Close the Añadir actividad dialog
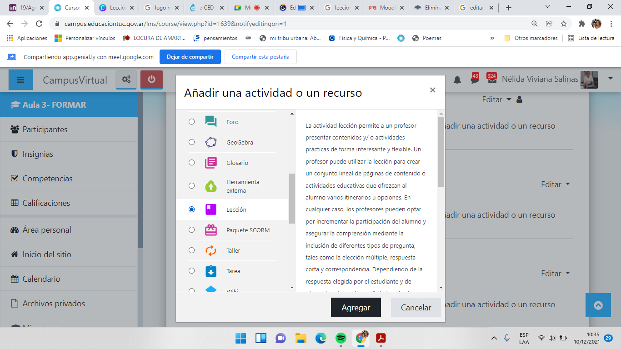The width and height of the screenshot is (621, 349). [432, 90]
